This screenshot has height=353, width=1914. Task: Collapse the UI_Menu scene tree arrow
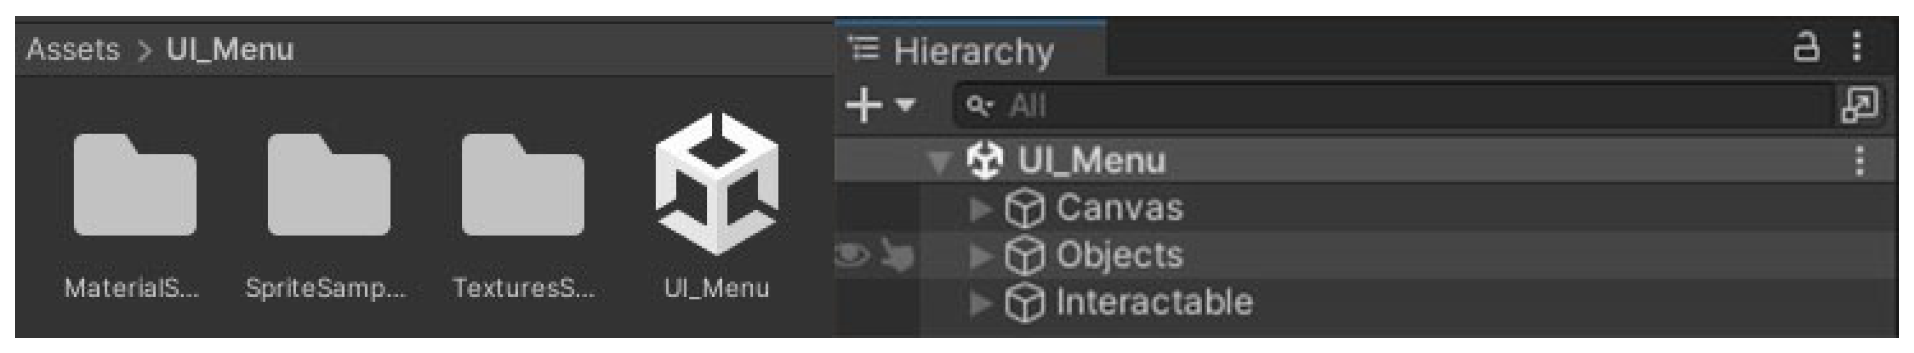[x=940, y=162]
